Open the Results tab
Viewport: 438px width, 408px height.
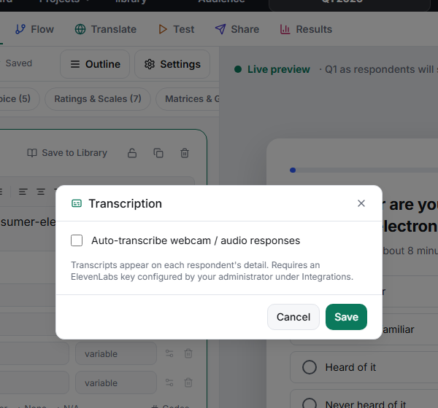(306, 29)
